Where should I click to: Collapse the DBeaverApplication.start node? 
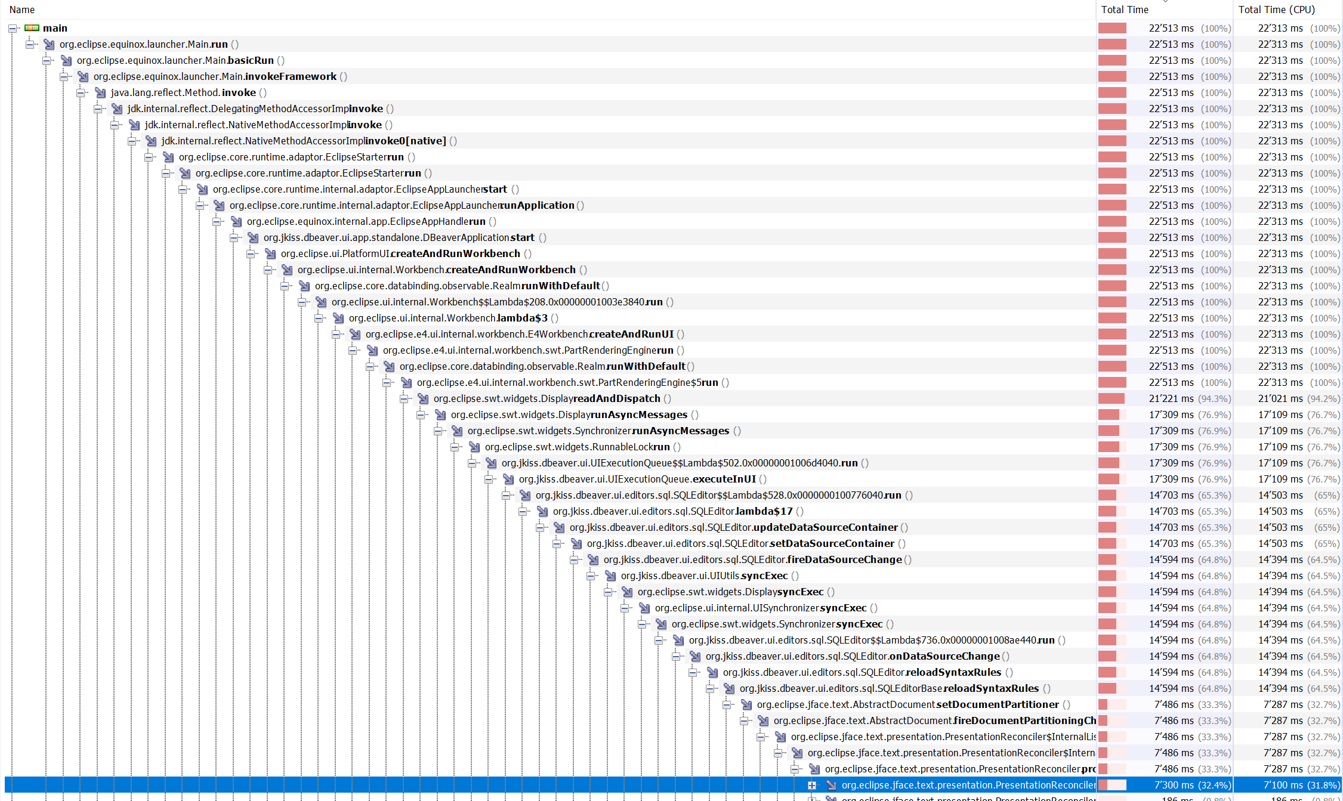tap(233, 237)
